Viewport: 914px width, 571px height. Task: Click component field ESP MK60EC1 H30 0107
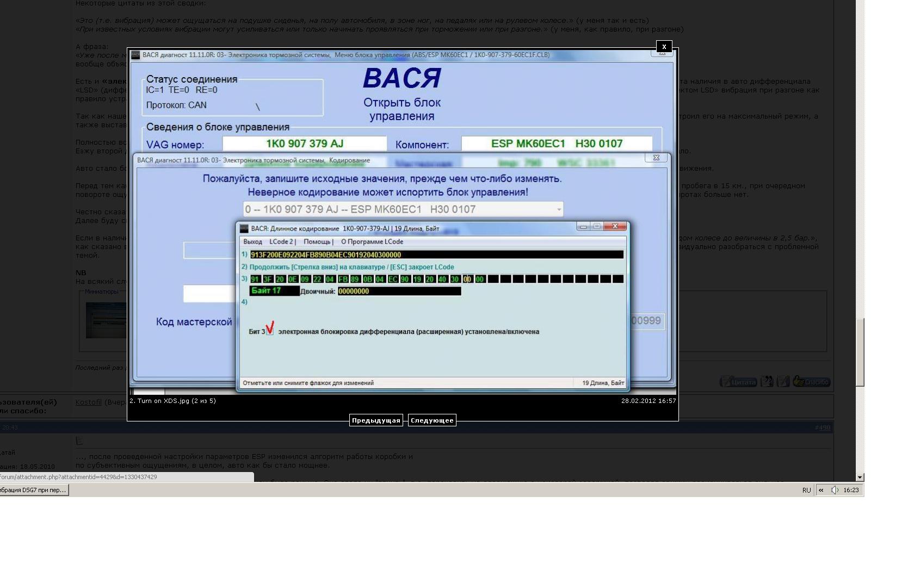(557, 144)
